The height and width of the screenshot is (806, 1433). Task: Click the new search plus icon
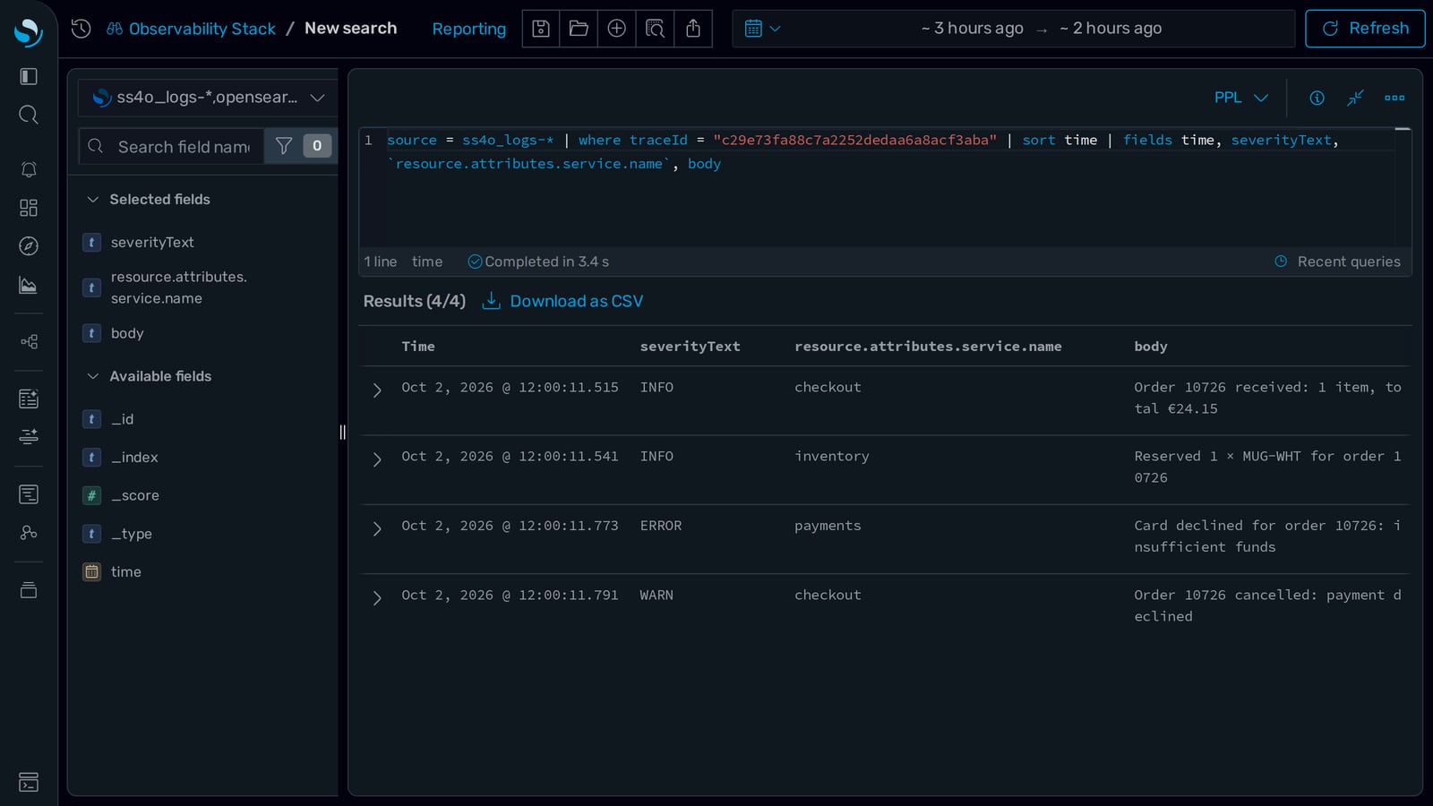click(616, 29)
